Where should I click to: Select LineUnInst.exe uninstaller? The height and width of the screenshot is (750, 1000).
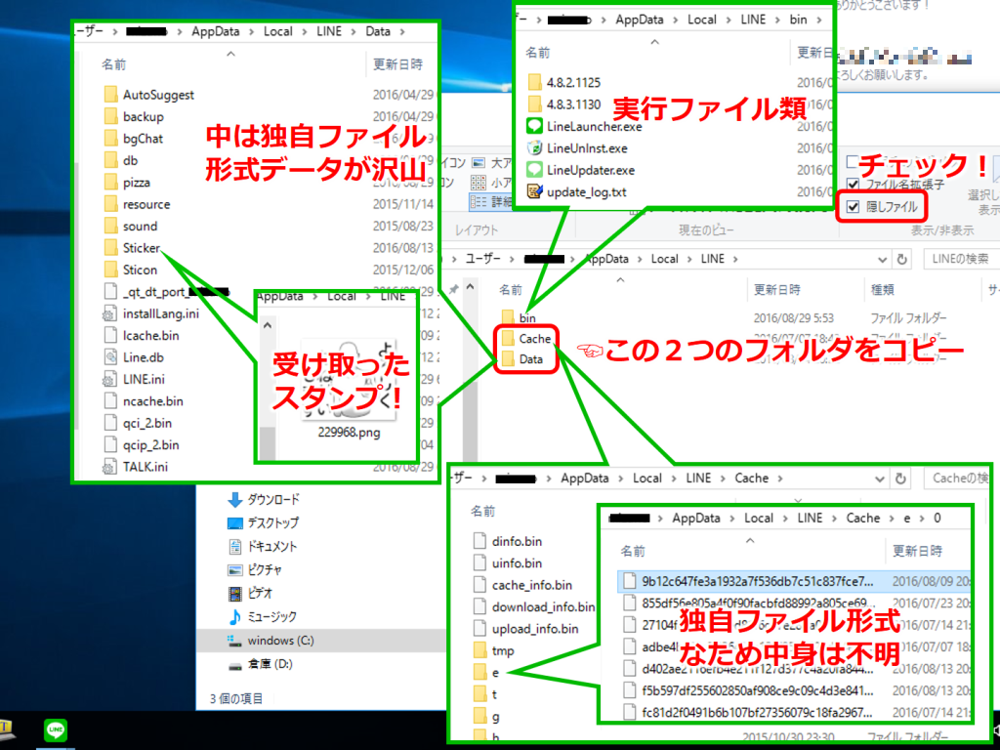point(577,148)
